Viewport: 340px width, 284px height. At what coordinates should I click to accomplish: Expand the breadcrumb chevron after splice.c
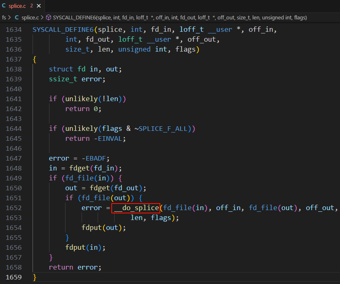42,18
